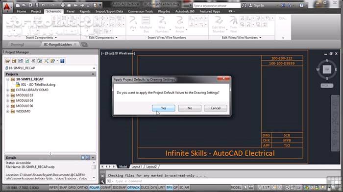This screenshot has width=343, height=192.
Task: Open the Autodesk 360 ribbon tab
Action: (185, 11)
